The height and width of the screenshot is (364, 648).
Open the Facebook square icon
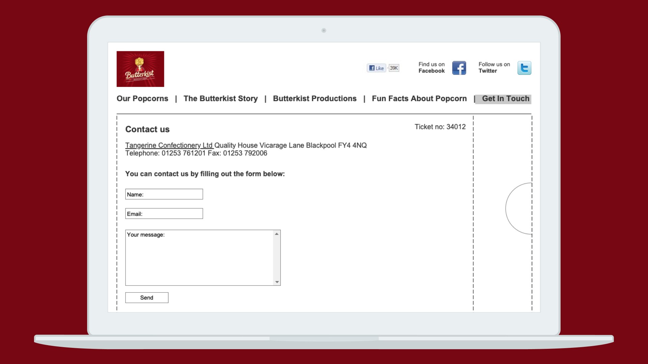tap(459, 68)
